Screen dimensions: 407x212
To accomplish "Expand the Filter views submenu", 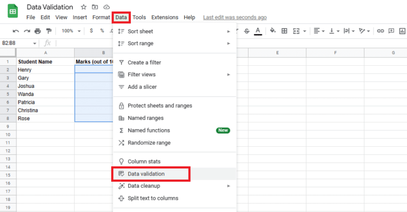I will [174, 75].
